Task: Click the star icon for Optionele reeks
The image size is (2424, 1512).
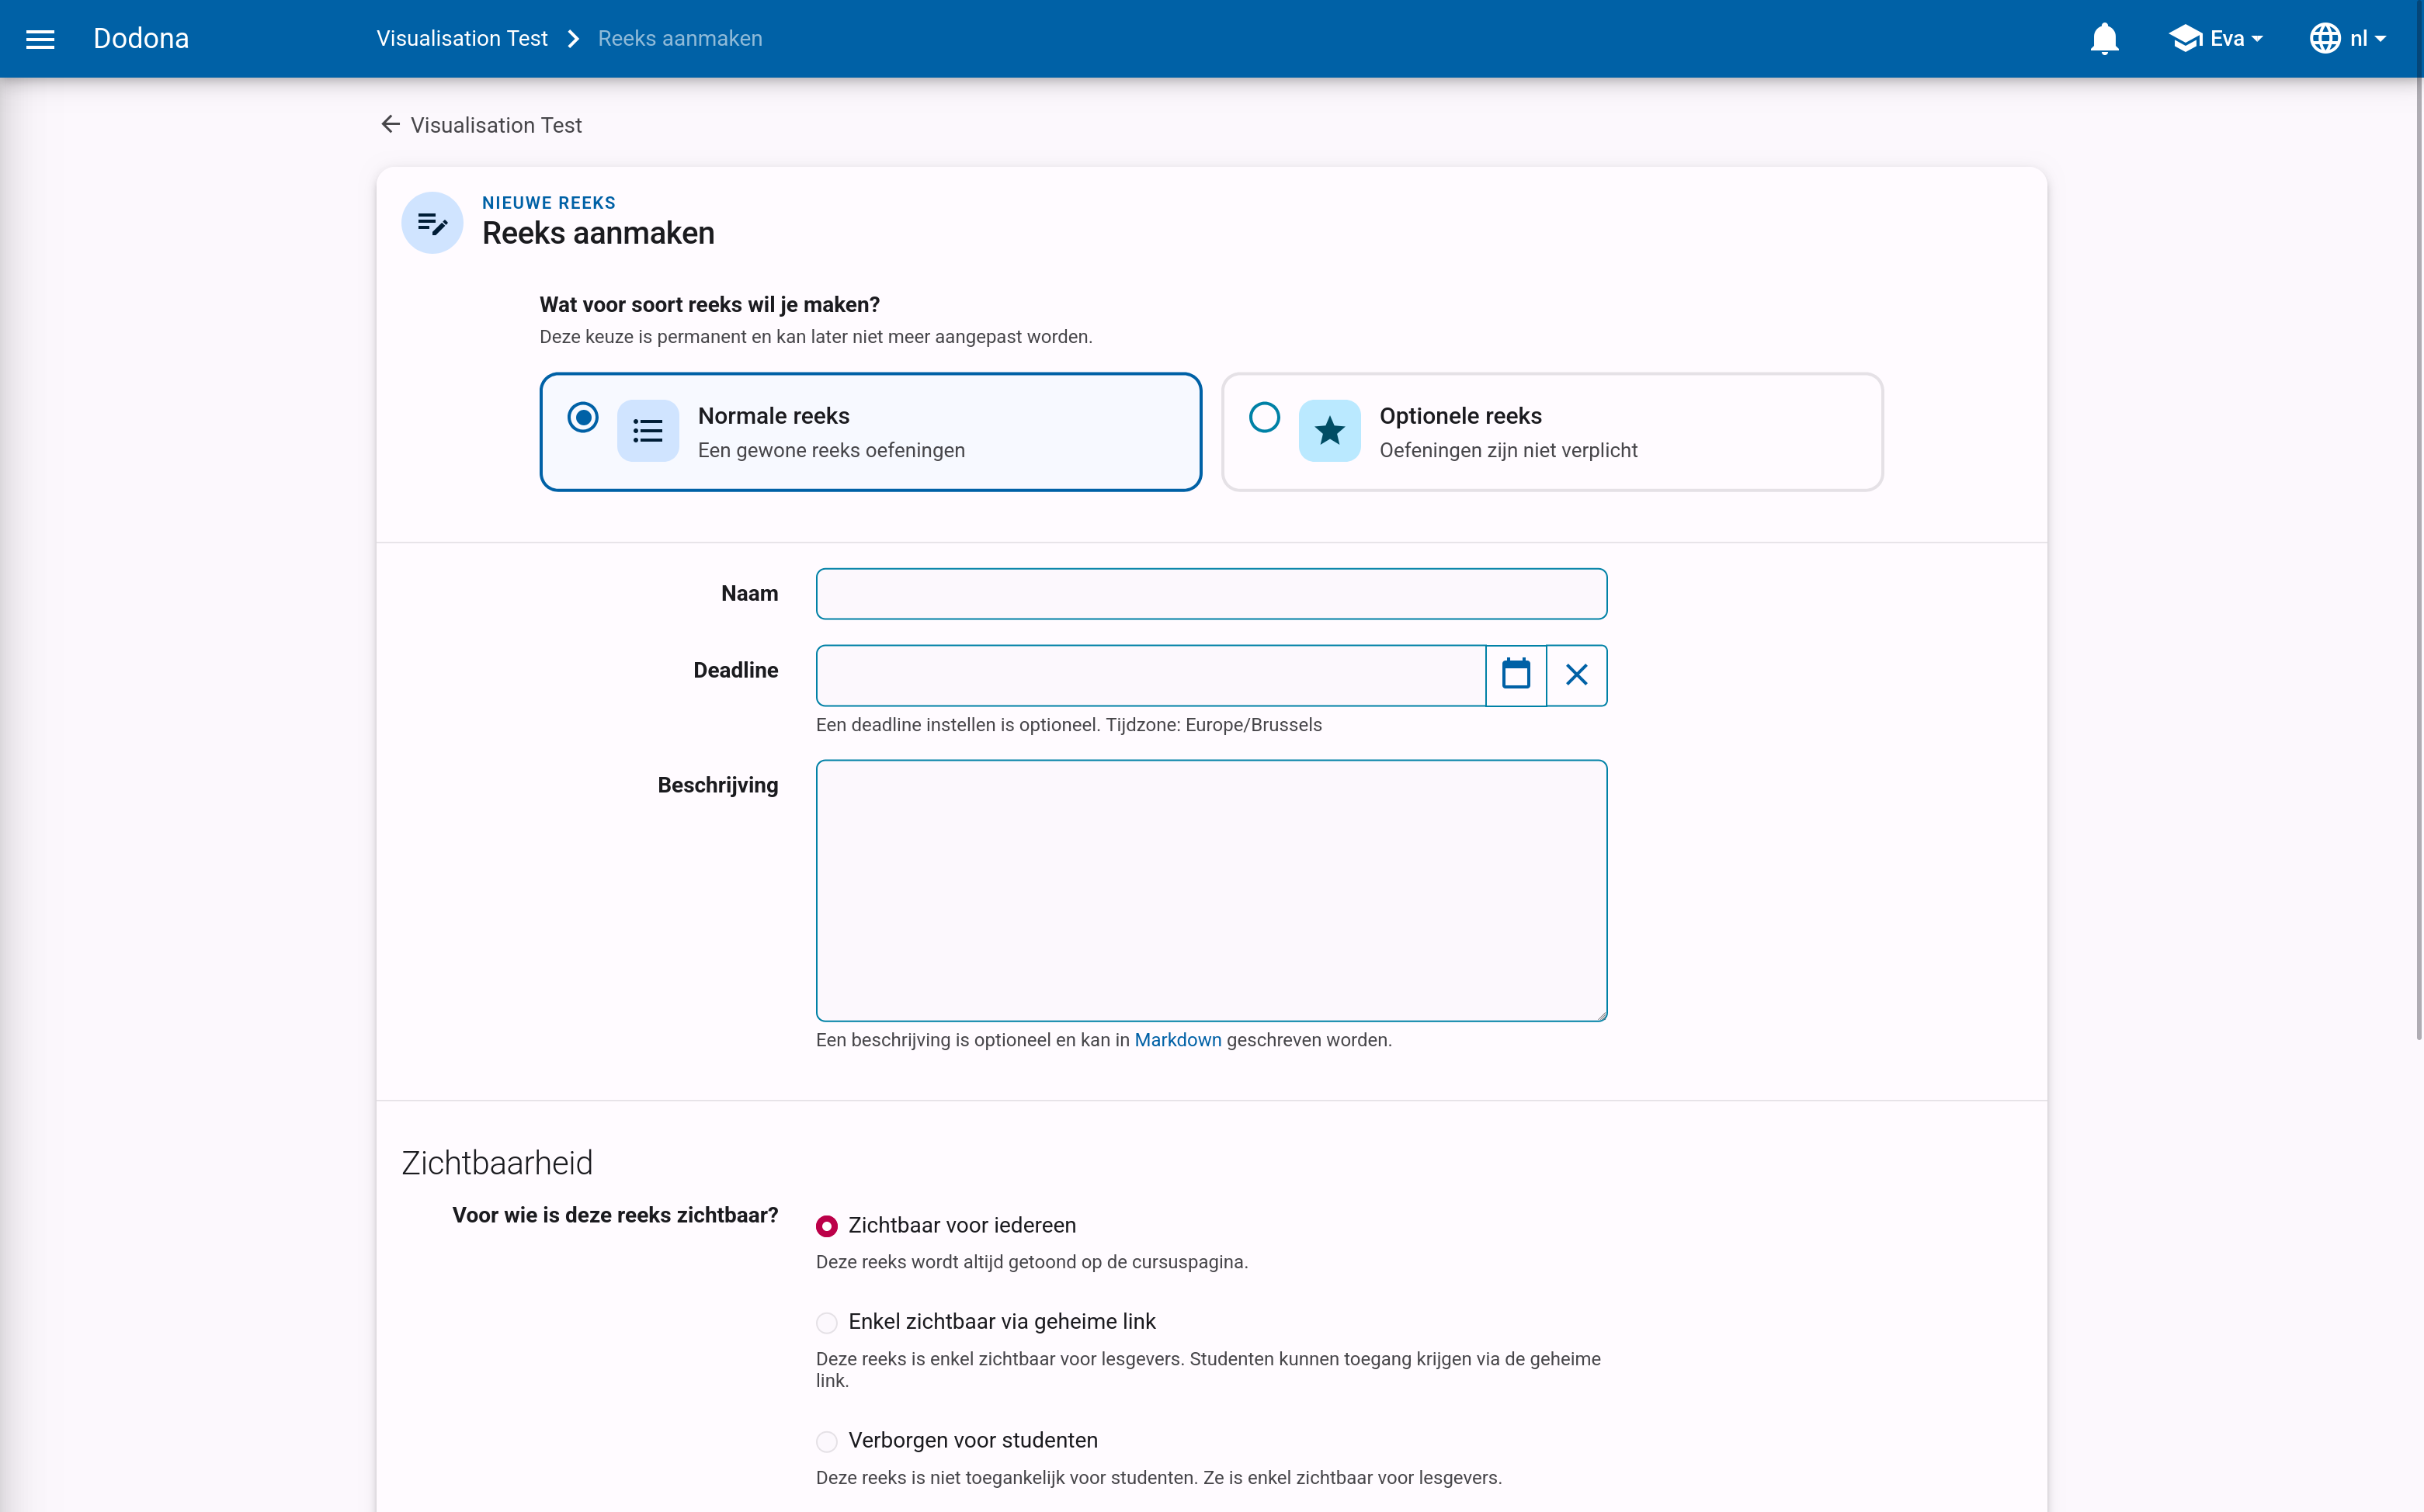Action: click(1329, 431)
